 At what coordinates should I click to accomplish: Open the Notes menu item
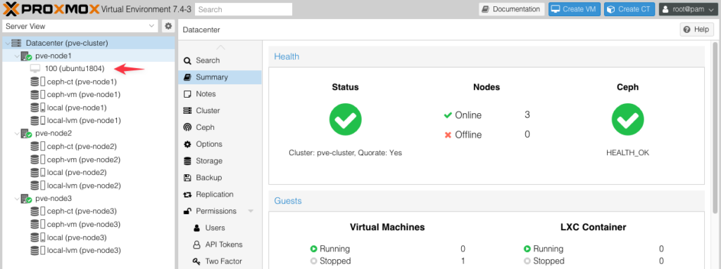pos(220,94)
